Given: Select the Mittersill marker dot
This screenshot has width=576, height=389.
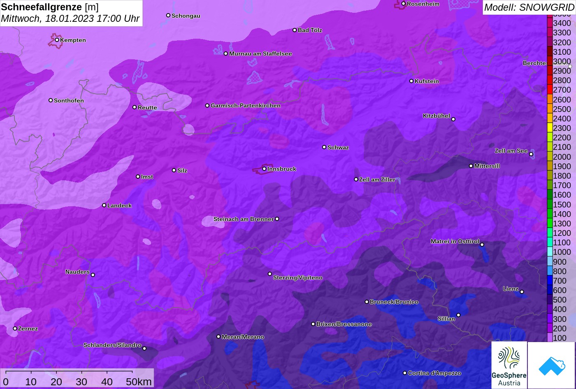Looking at the screenshot, I should point(471,166).
